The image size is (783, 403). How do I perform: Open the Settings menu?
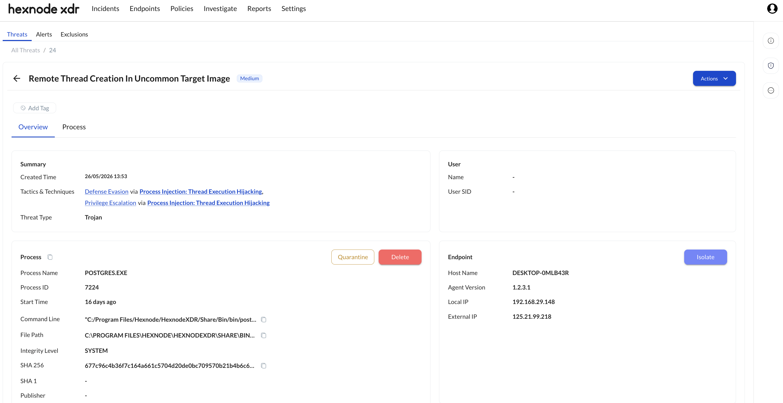click(293, 9)
